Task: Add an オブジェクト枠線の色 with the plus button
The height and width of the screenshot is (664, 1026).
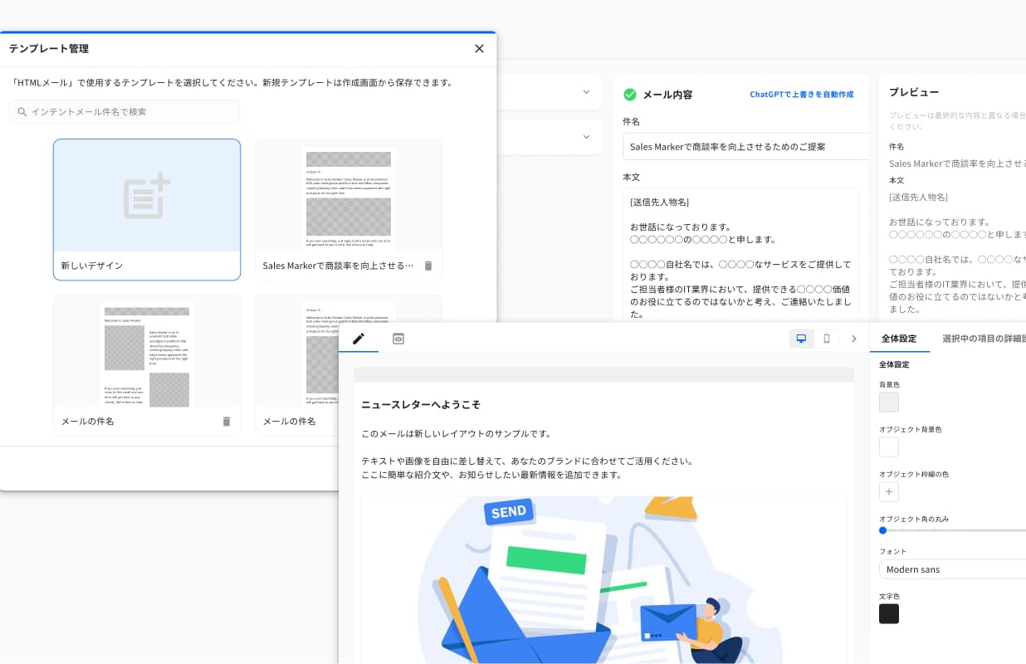Action: point(889,491)
